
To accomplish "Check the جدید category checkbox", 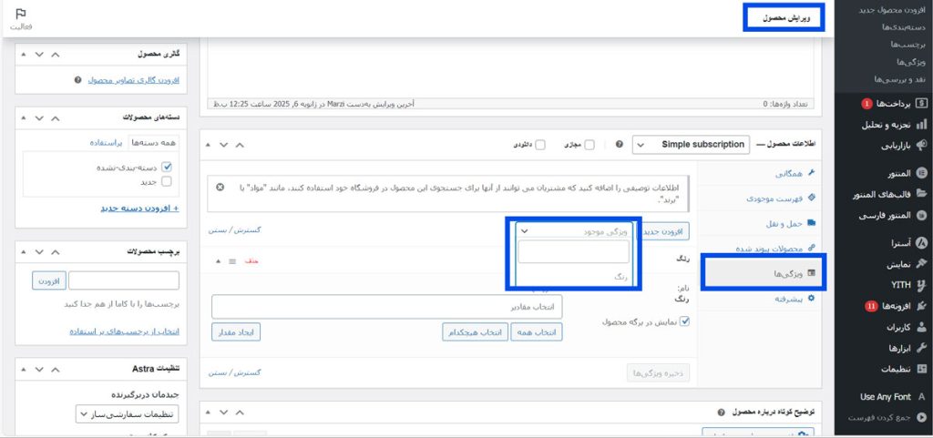I will point(167,182).
